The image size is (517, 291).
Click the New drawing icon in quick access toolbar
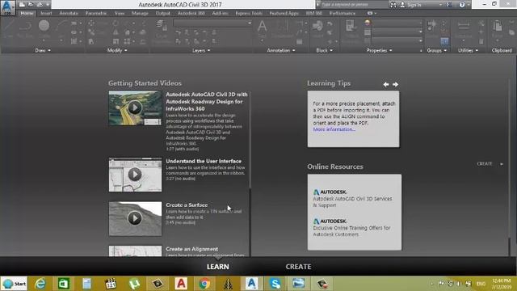pos(22,5)
